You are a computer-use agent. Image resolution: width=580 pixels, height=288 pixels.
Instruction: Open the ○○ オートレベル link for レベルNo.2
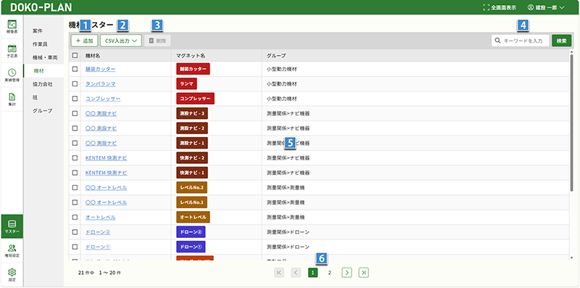click(106, 188)
